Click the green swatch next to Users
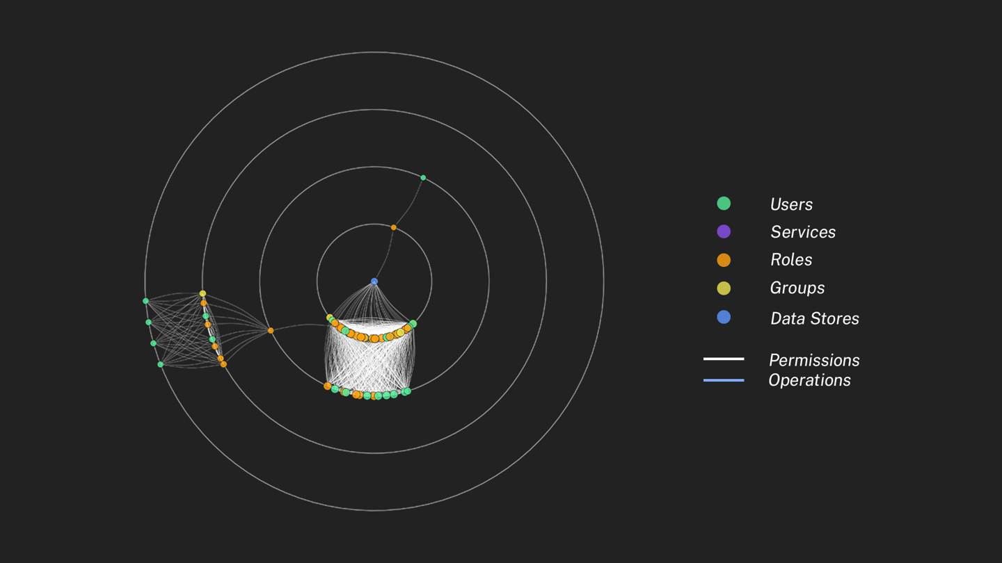 (x=723, y=204)
